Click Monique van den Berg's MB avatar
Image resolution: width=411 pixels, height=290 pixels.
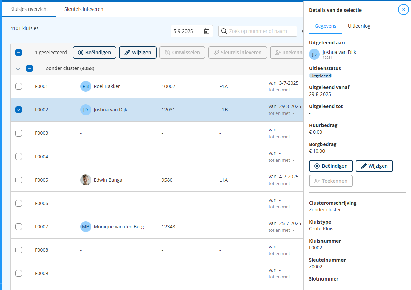pos(86,227)
